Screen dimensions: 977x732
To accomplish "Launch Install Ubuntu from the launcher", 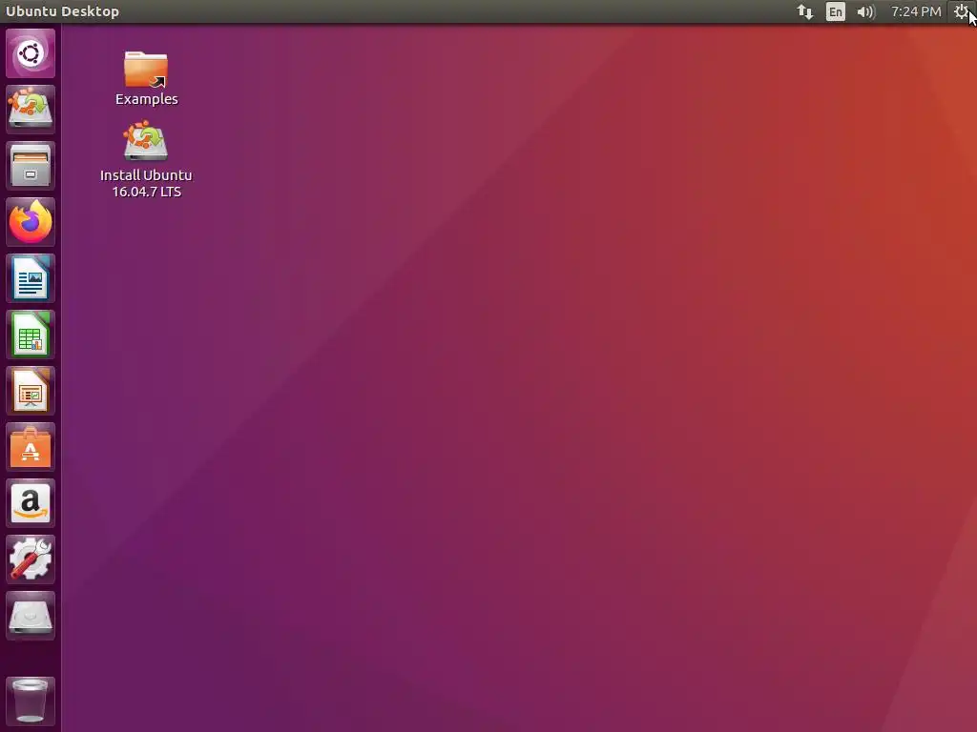I will tap(31, 110).
